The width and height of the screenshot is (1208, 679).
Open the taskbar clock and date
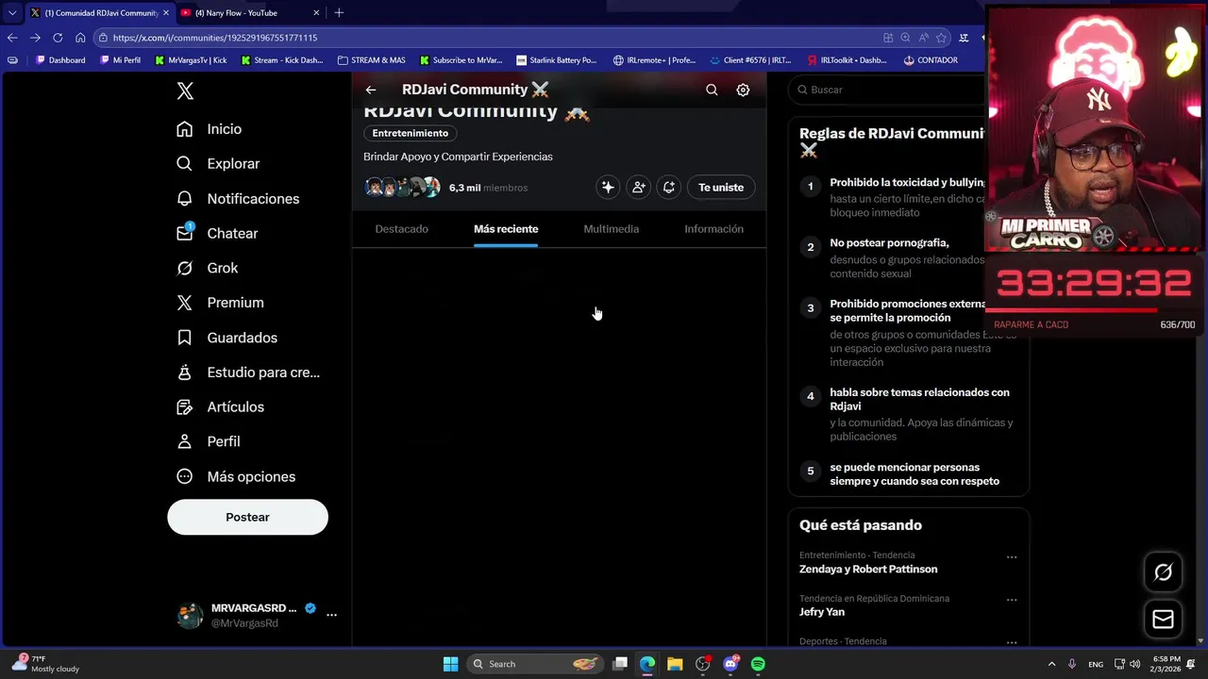(x=1166, y=664)
